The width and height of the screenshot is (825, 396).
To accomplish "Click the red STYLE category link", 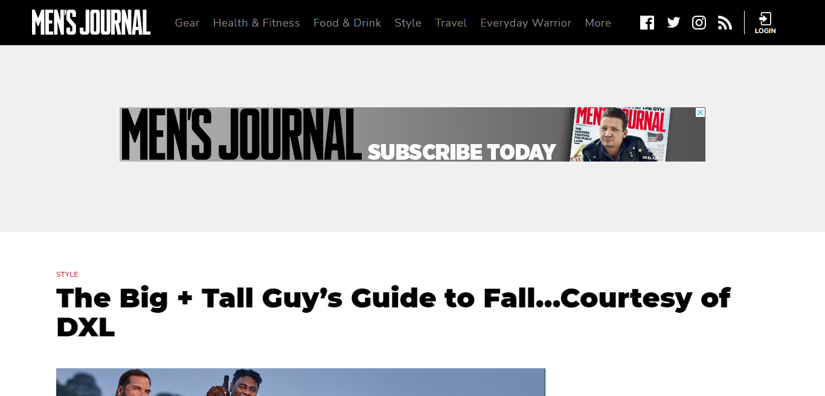I will point(67,274).
